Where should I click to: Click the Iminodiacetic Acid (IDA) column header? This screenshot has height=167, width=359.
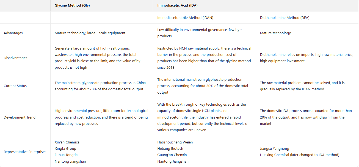[177, 5]
